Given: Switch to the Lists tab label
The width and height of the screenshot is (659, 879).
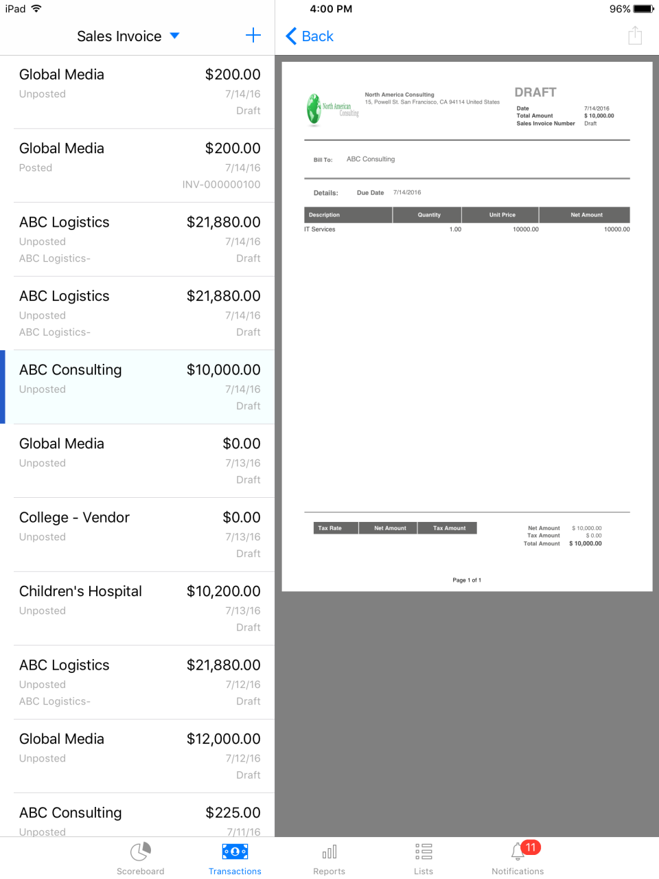Looking at the screenshot, I should (424, 871).
